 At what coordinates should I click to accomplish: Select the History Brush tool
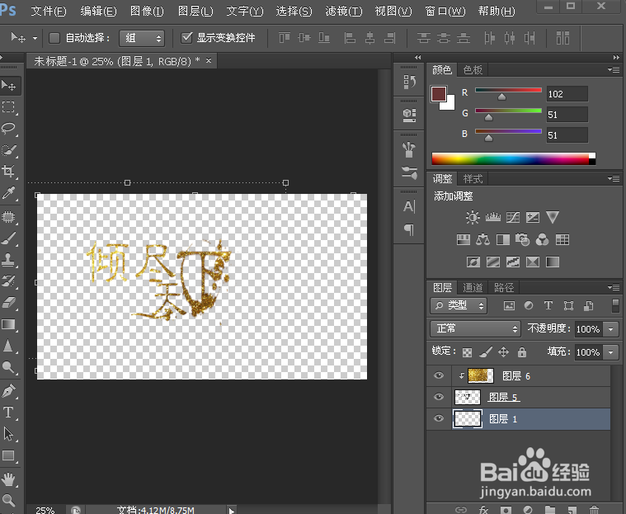point(8,281)
